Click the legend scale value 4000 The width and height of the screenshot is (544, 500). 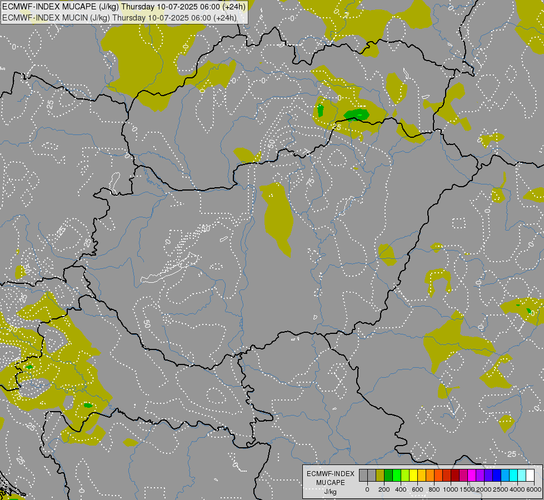[517, 489]
